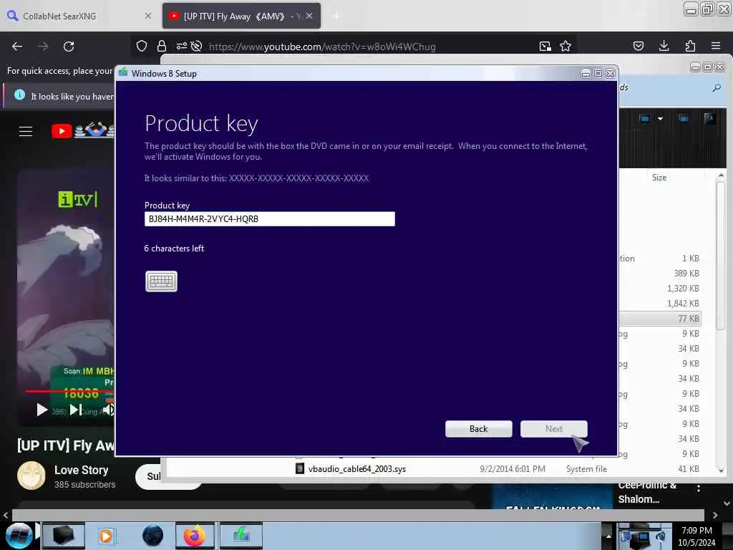This screenshot has width=733, height=550.
Task: Select the 389 KB file row
Action: pos(660,273)
